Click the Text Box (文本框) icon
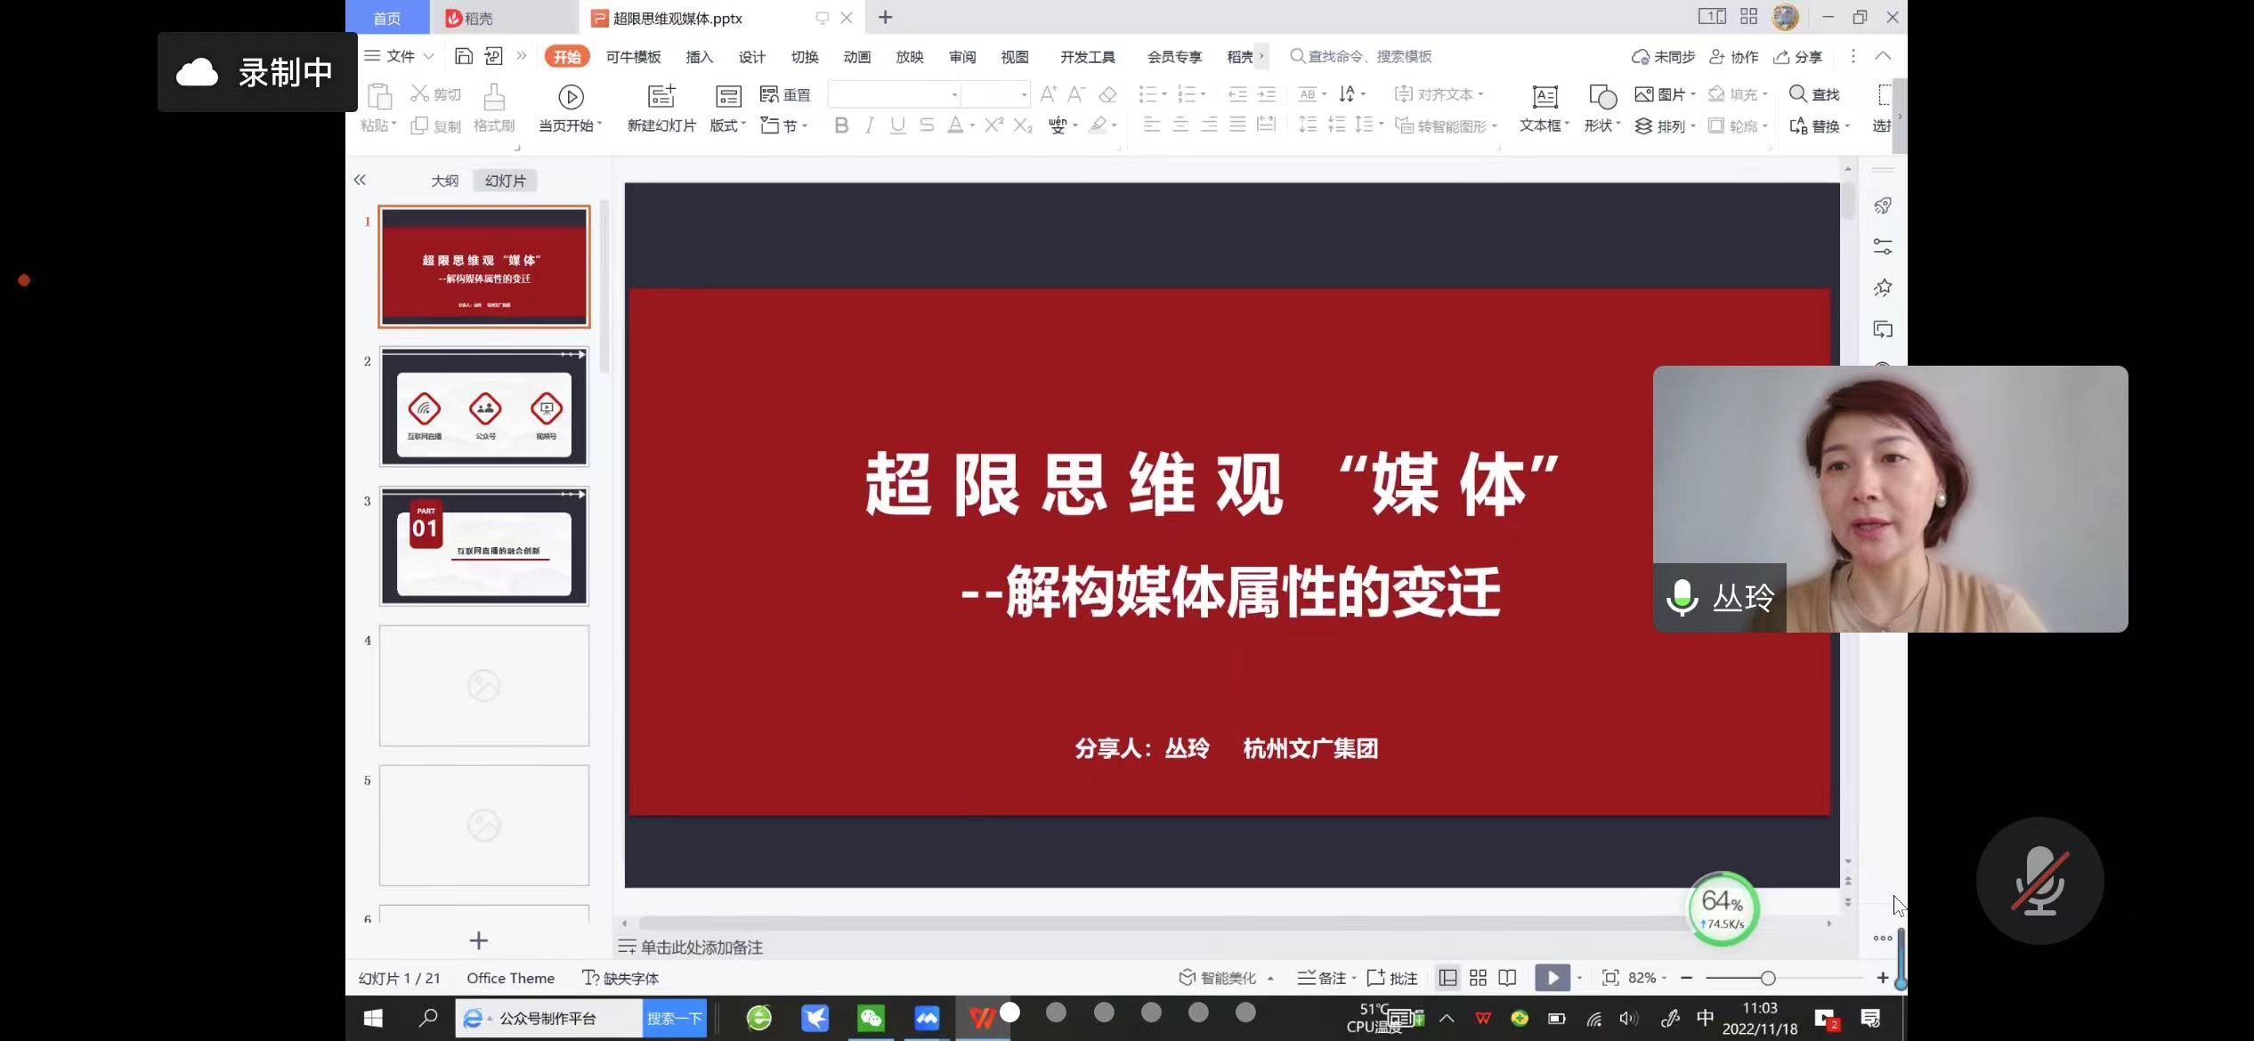Screen dimensions: 2254x1041 pyautogui.click(x=1544, y=96)
